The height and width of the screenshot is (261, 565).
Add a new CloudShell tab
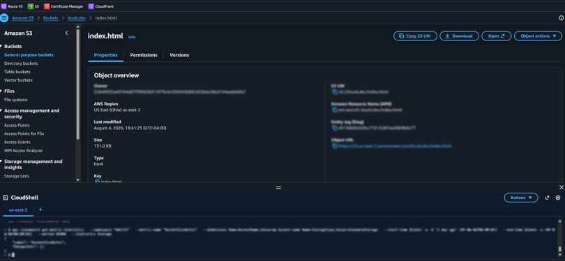40,209
